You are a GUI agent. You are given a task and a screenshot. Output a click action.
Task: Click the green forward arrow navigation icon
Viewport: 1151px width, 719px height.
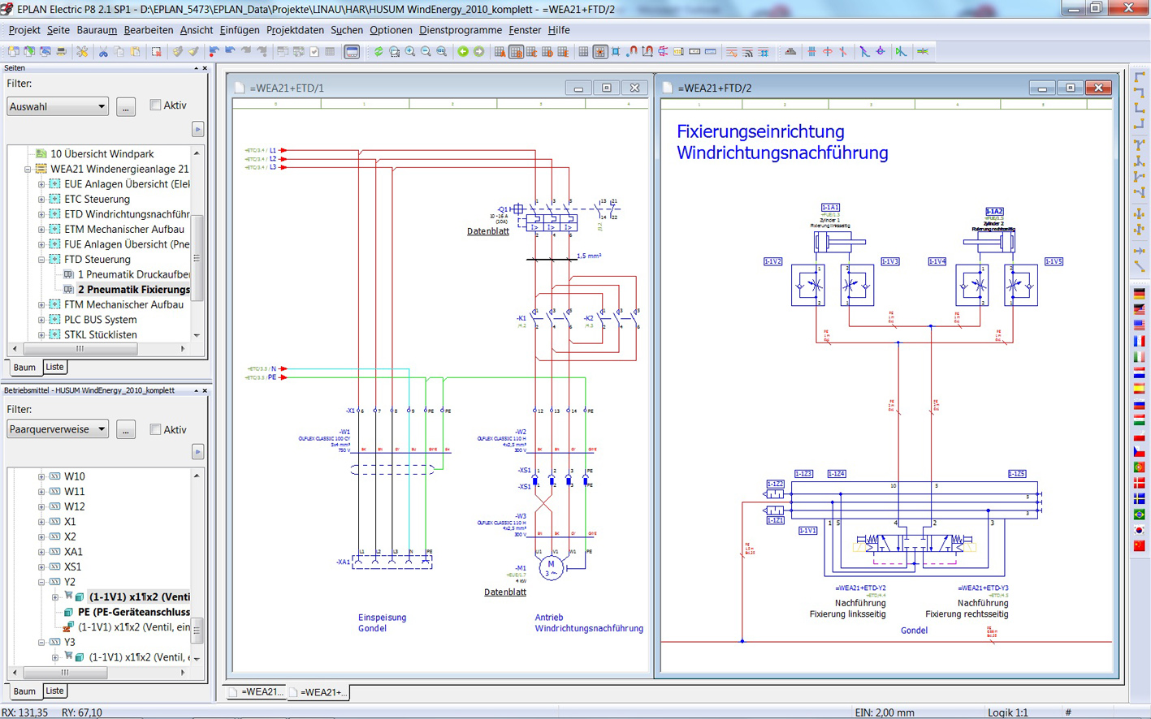[x=479, y=52]
